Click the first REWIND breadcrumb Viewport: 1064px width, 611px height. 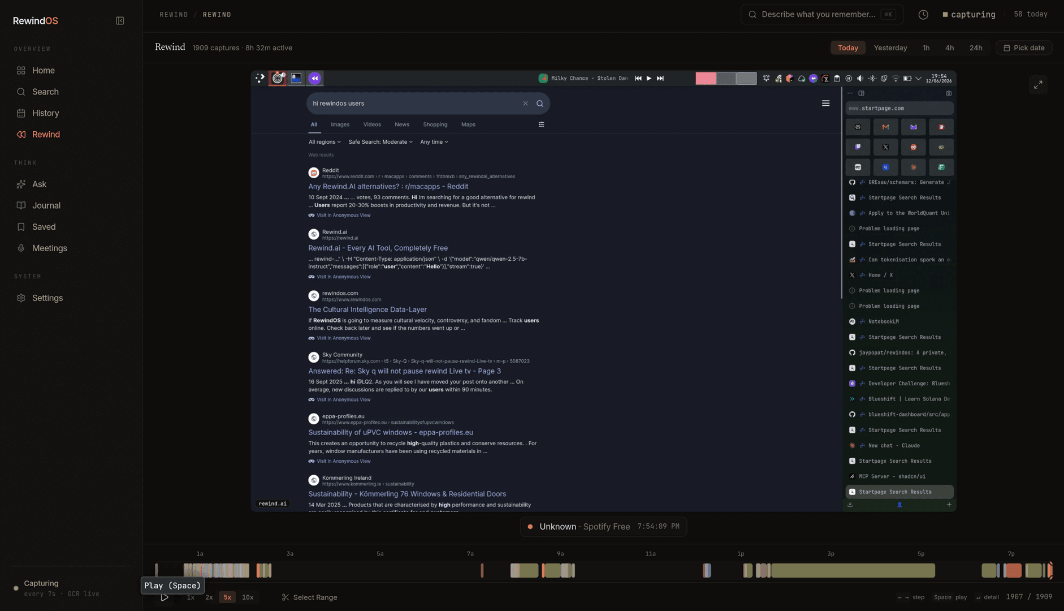tap(174, 15)
